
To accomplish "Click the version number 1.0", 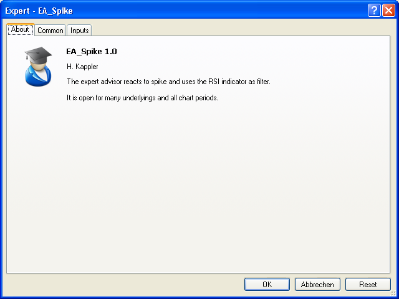I will [110, 52].
